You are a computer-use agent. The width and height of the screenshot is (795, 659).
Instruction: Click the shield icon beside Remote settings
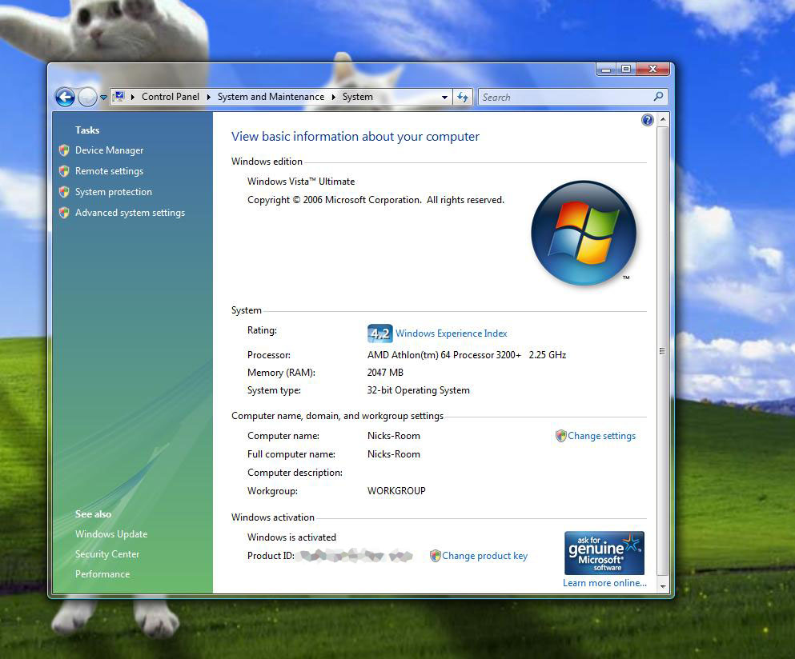64,171
